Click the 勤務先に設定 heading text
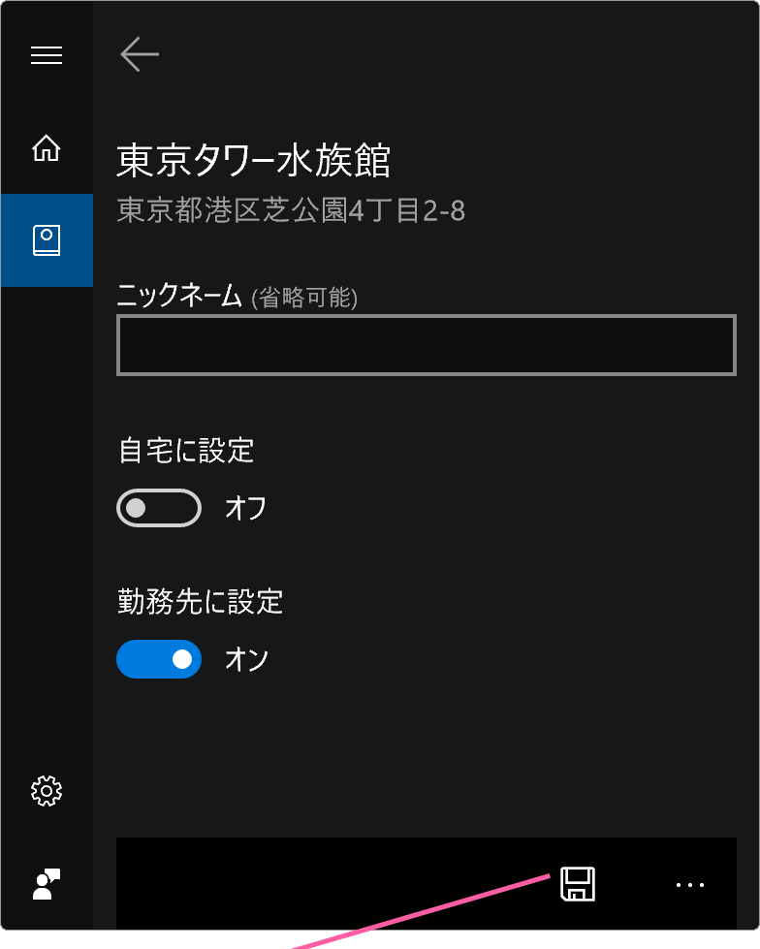 201,602
